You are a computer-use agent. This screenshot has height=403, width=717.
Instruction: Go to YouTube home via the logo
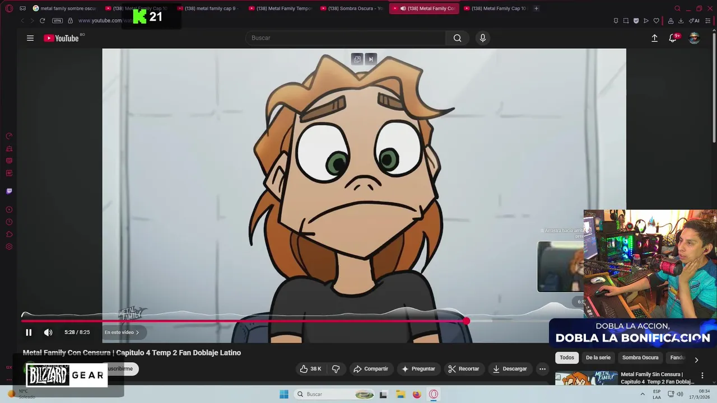point(61,38)
